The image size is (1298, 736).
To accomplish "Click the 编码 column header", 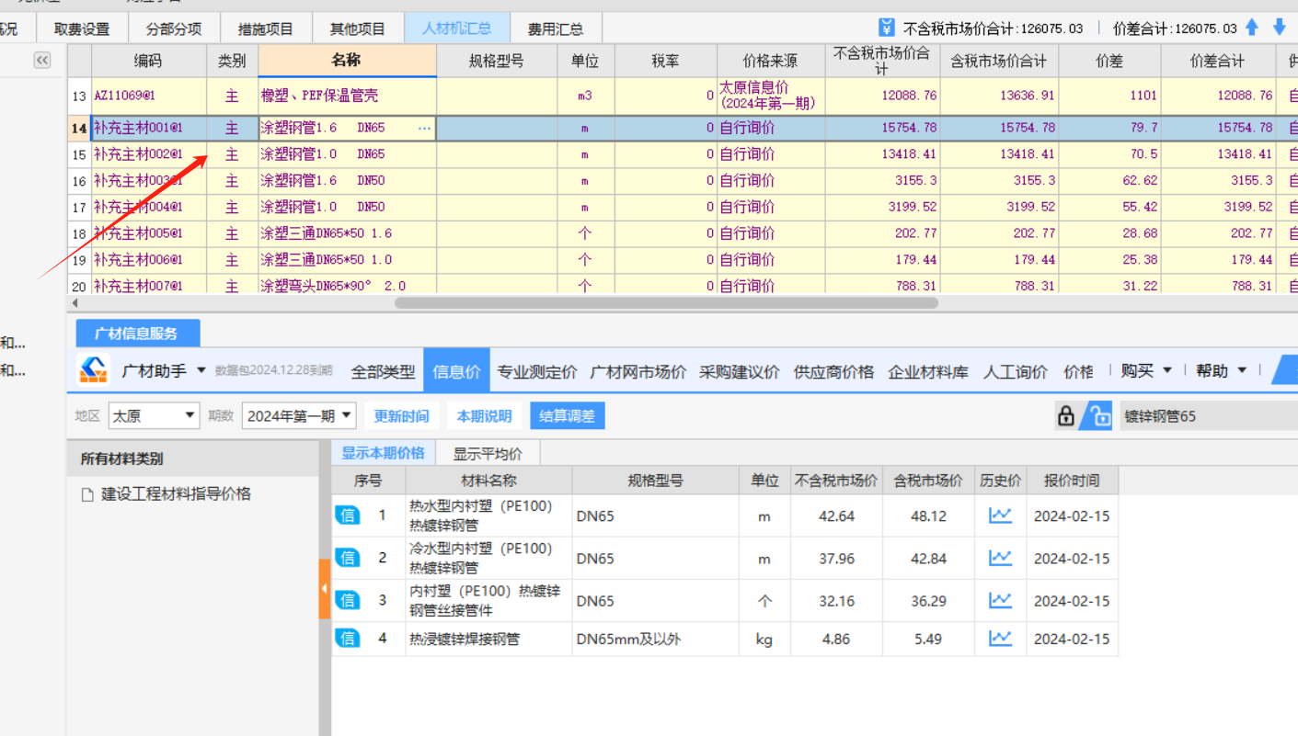I will pyautogui.click(x=148, y=61).
